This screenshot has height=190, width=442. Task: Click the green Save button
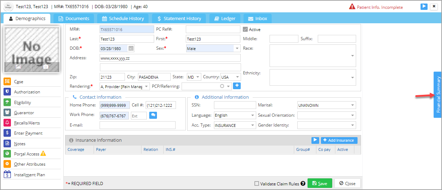click(x=320, y=183)
